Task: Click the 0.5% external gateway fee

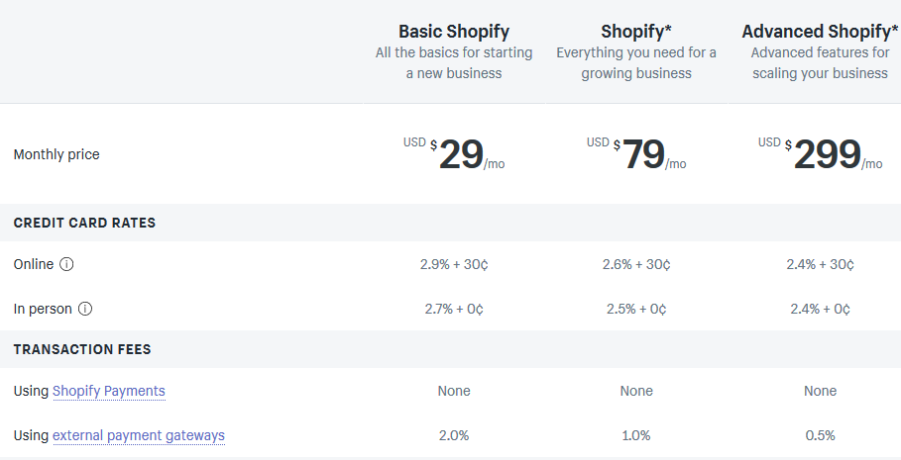Action: 820,436
